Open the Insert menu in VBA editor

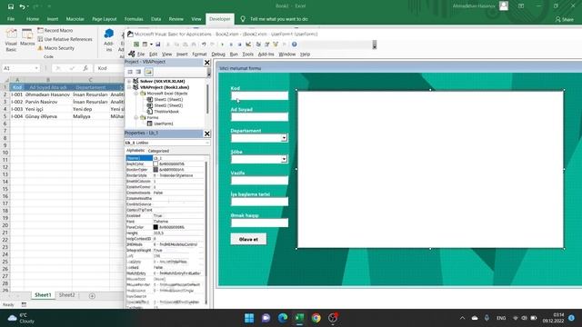[182, 54]
